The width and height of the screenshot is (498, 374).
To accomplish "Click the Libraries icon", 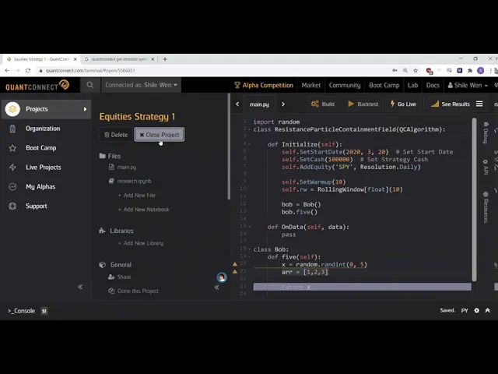I will (x=102, y=231).
